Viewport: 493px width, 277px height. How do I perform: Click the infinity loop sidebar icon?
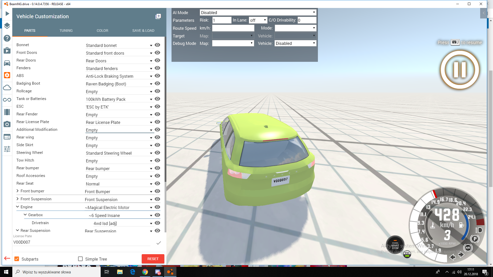tap(7, 100)
